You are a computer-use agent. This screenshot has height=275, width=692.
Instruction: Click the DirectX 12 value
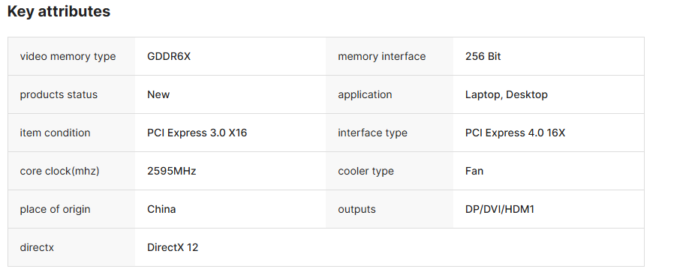click(173, 247)
